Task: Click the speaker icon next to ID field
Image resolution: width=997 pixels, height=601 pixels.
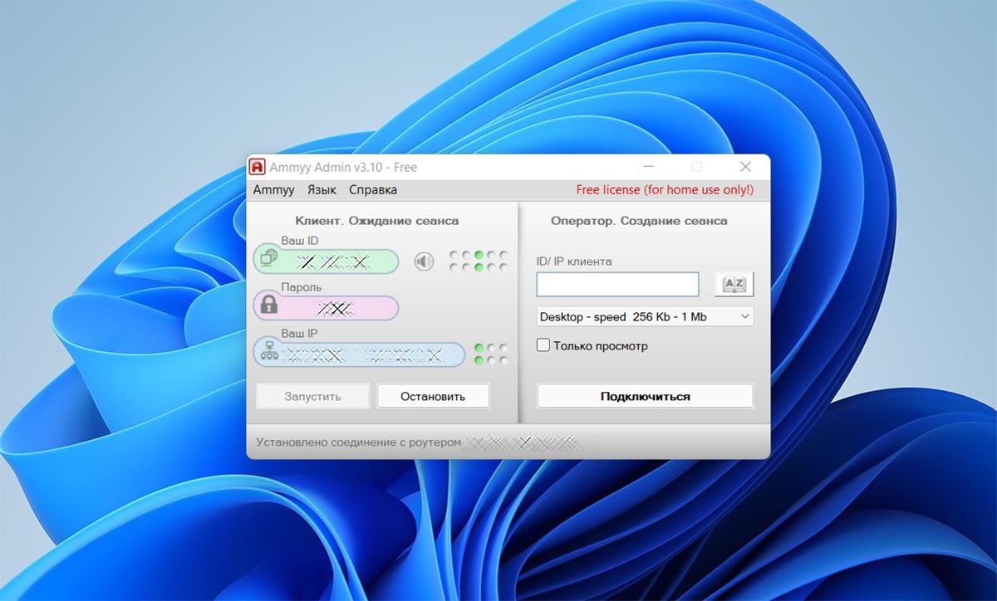Action: point(424,262)
